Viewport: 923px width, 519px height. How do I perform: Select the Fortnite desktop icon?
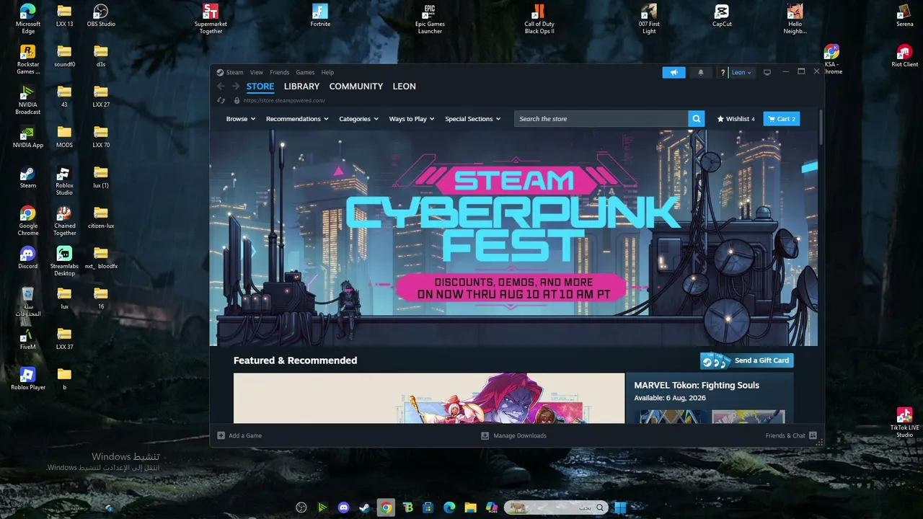coord(320,16)
